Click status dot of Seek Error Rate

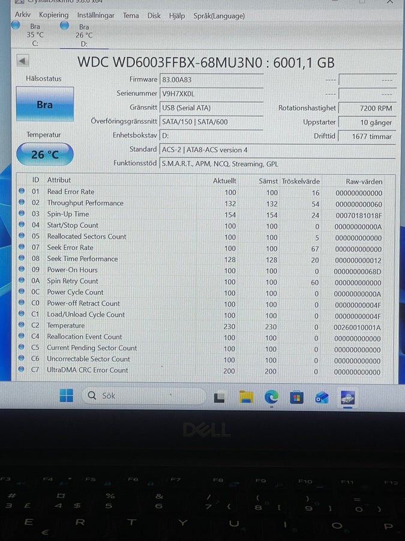(x=22, y=246)
